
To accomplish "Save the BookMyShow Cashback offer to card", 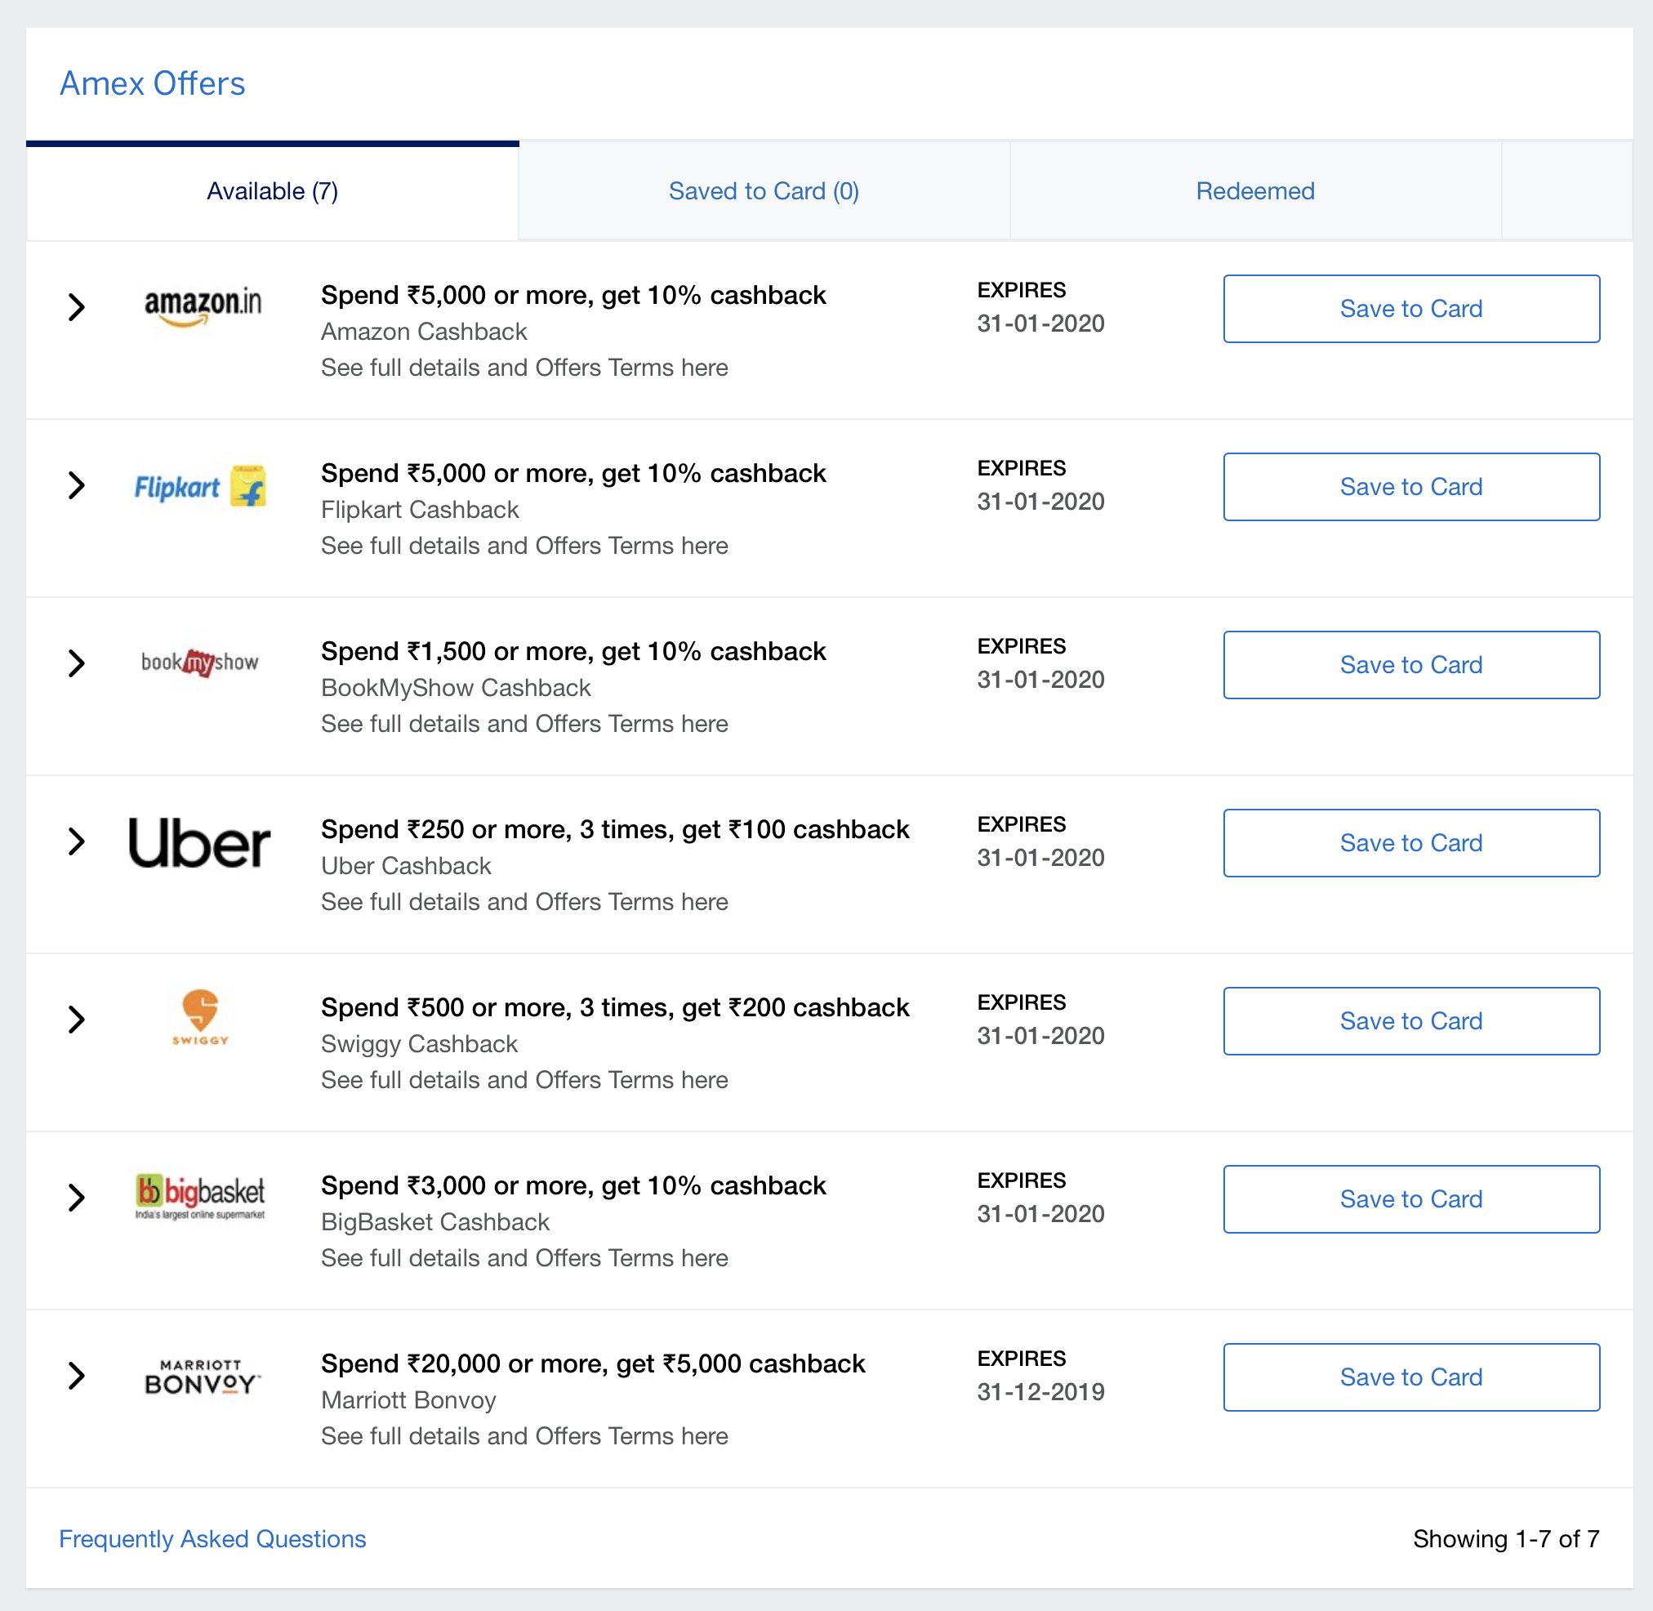I will pos(1411,665).
